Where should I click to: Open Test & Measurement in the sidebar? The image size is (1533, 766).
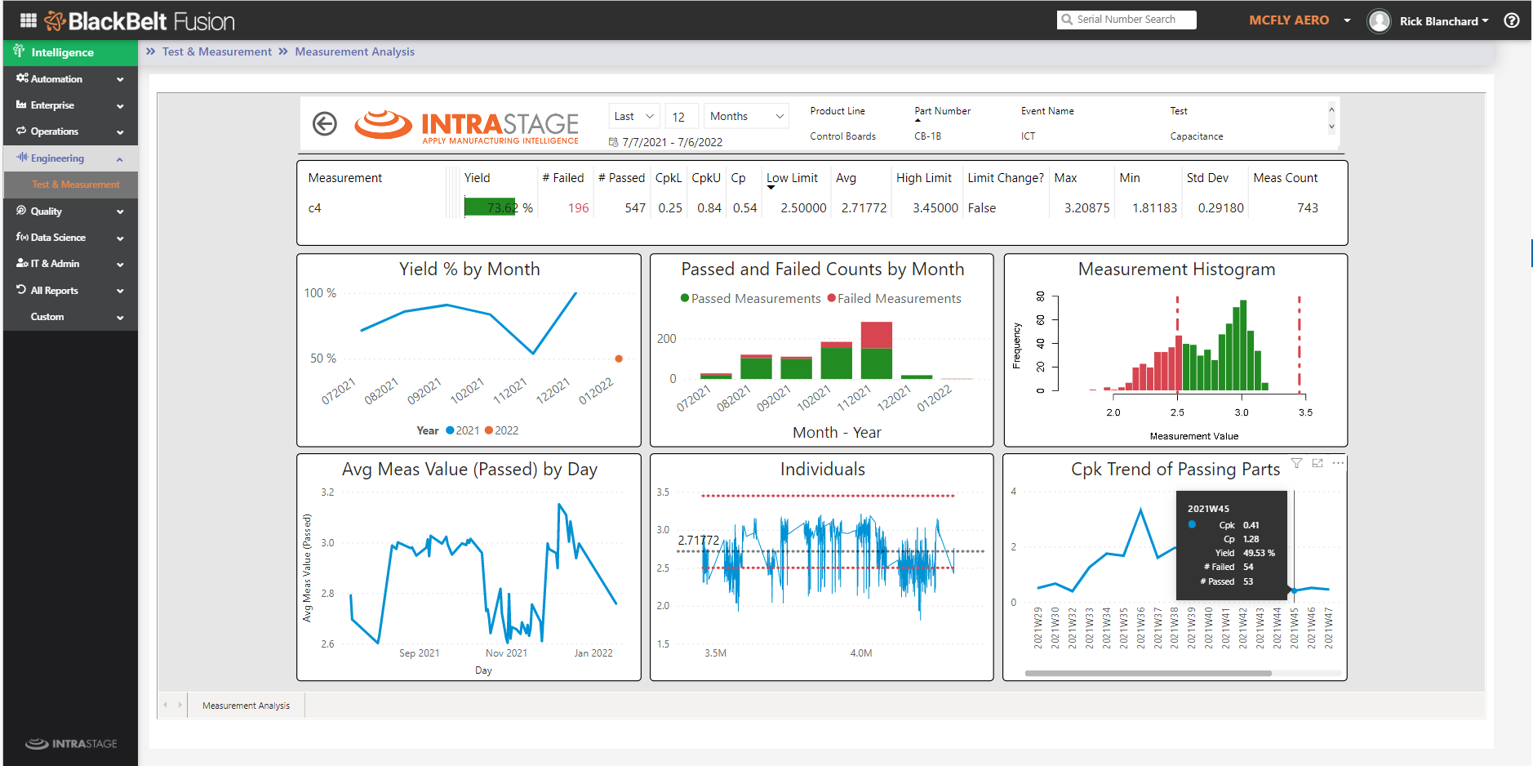75,185
